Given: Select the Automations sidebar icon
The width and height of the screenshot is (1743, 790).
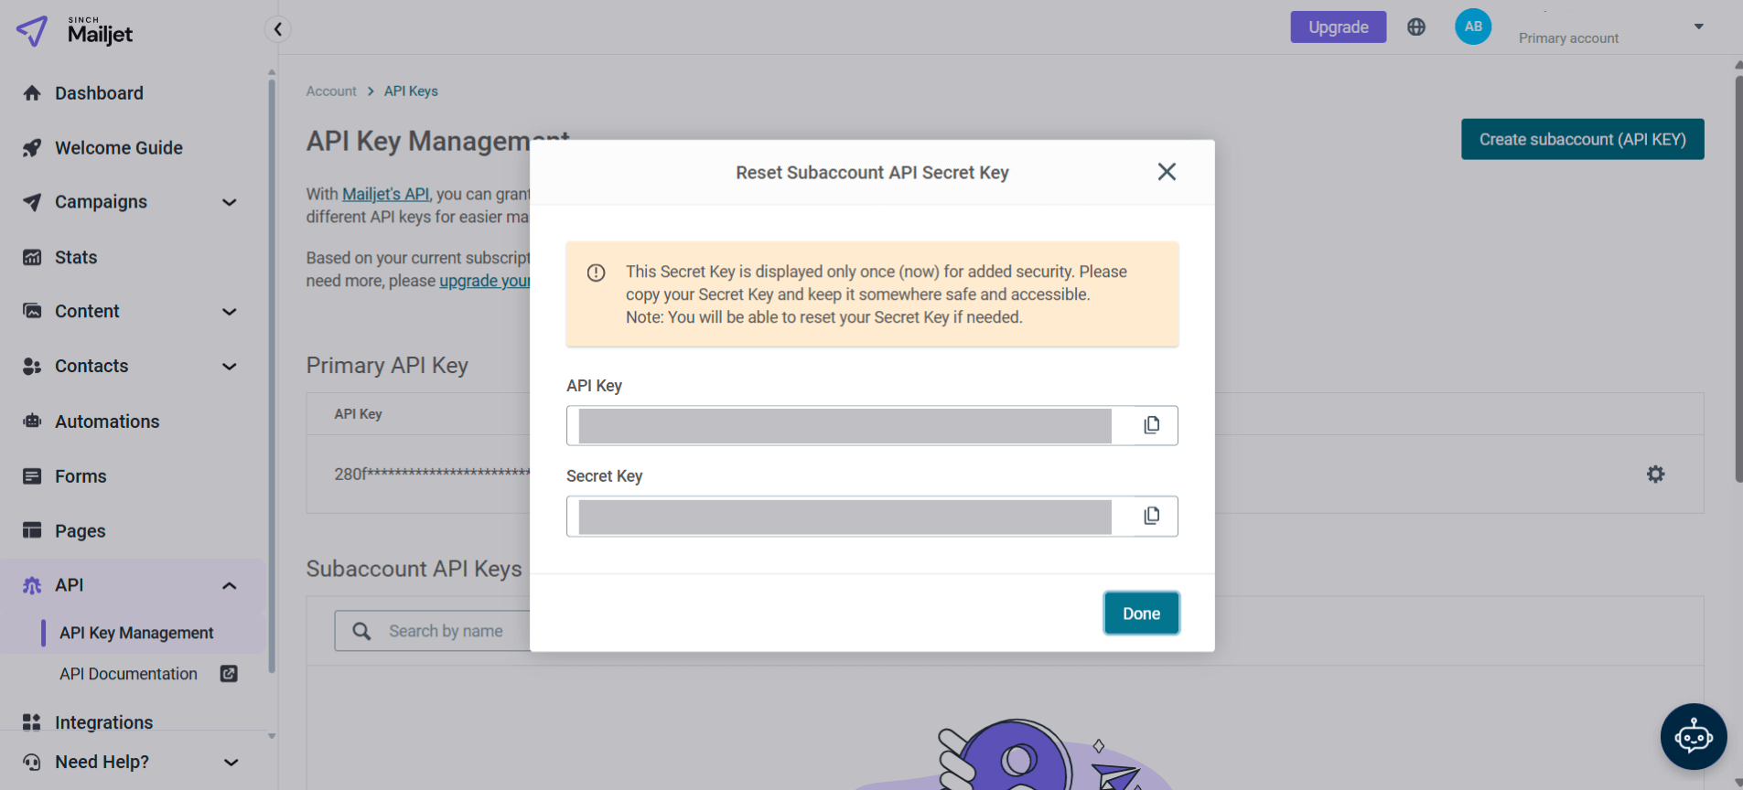Looking at the screenshot, I should pos(33,421).
